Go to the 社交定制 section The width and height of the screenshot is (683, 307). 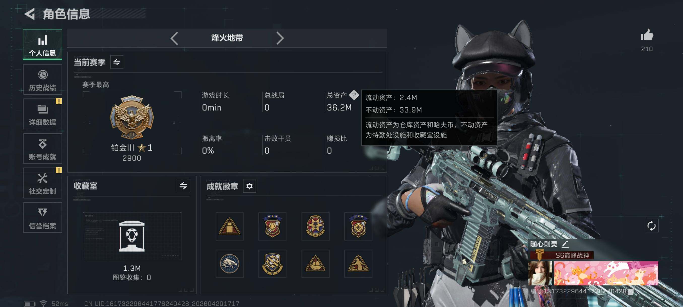[x=43, y=183]
